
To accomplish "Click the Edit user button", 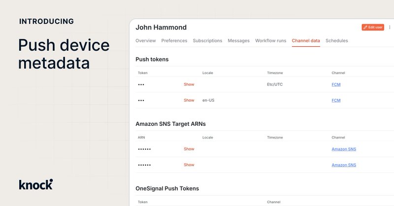I will pos(373,28).
